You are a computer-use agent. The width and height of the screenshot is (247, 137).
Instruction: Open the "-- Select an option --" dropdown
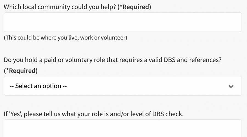tap(123, 86)
